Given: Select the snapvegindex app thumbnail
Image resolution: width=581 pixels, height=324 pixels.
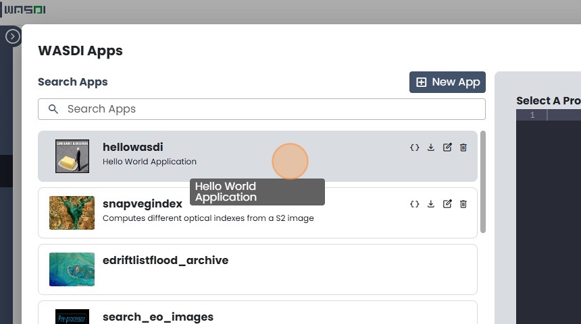Looking at the screenshot, I should coord(72,213).
